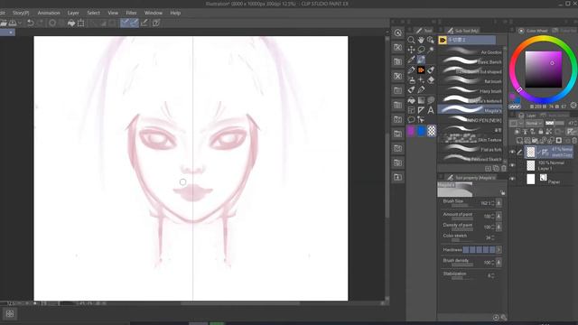The height and width of the screenshot is (325, 578).
Task: Click the Open file folder icon
Action: [4, 23]
